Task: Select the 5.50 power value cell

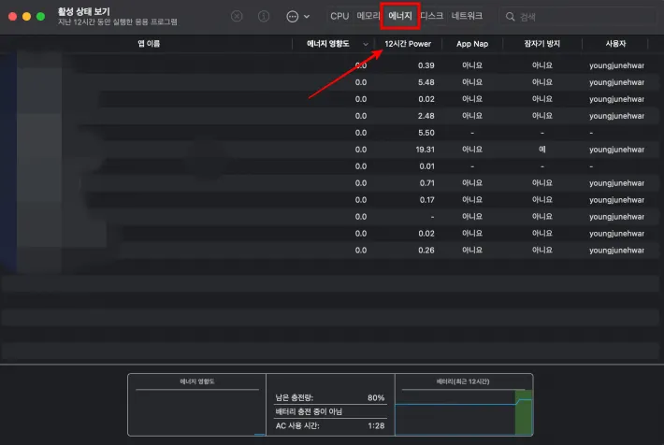Action: 426,133
